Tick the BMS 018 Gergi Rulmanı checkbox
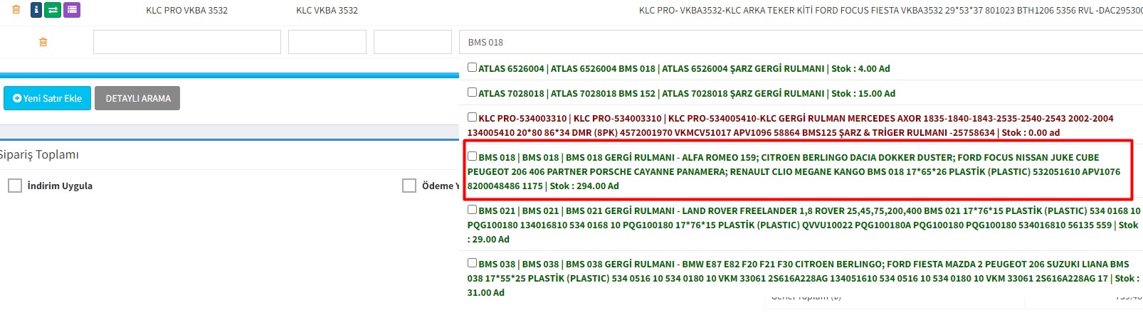 (472, 156)
